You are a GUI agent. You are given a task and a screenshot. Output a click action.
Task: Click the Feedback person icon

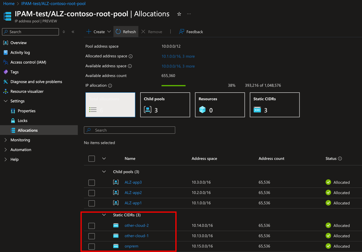[x=182, y=31]
